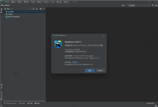
Task: Click the Stop square icon in toolbar
Action: pos(149,6)
